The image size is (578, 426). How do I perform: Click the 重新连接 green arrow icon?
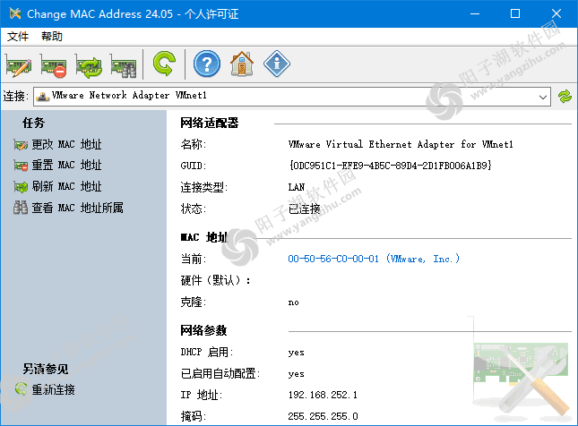(21, 389)
